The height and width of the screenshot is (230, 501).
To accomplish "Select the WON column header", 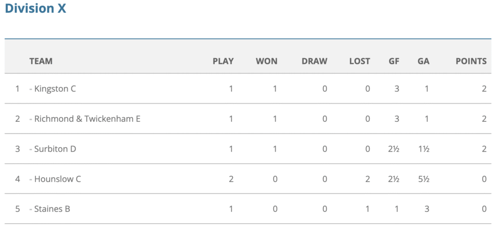I will coord(267,61).
